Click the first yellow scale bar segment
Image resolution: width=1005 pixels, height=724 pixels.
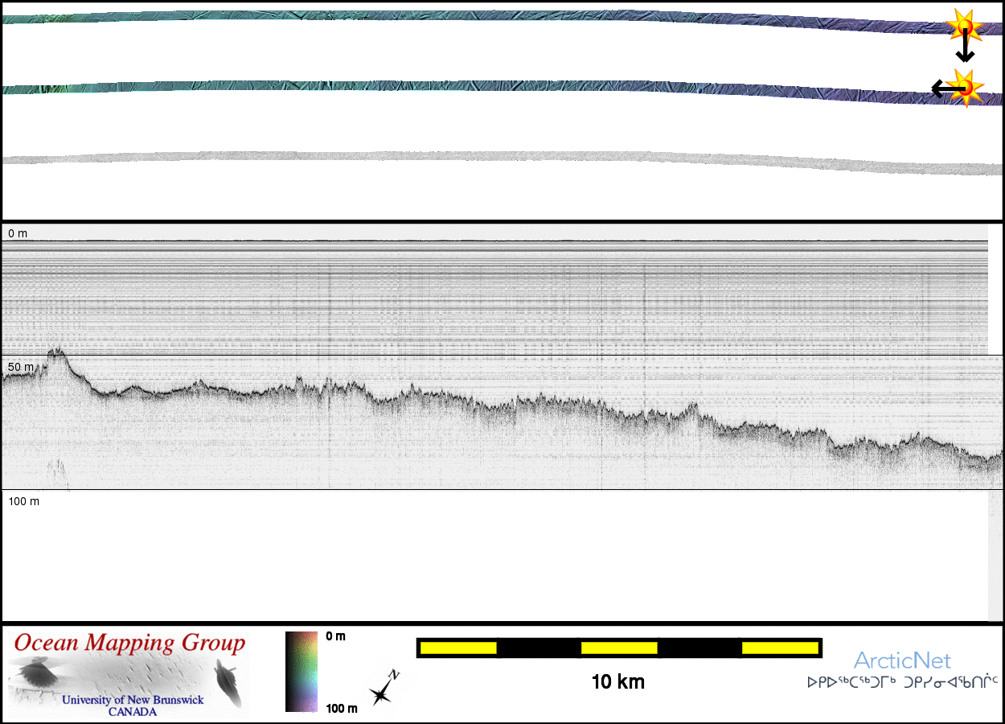click(x=457, y=648)
